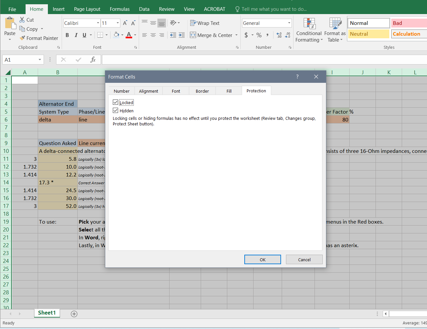Image resolution: width=427 pixels, height=329 pixels.
Task: Switch to the Fill tab in dialog
Action: click(x=229, y=91)
